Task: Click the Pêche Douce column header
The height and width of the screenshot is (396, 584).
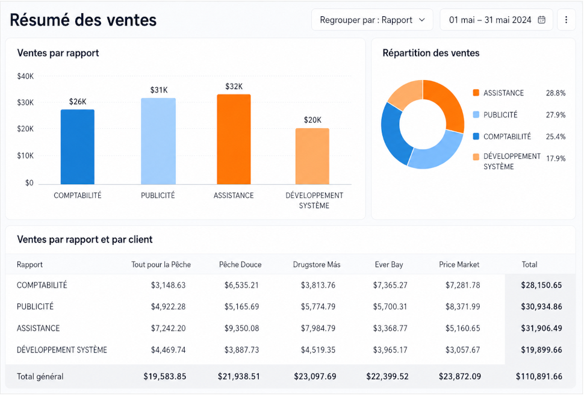Action: (240, 265)
